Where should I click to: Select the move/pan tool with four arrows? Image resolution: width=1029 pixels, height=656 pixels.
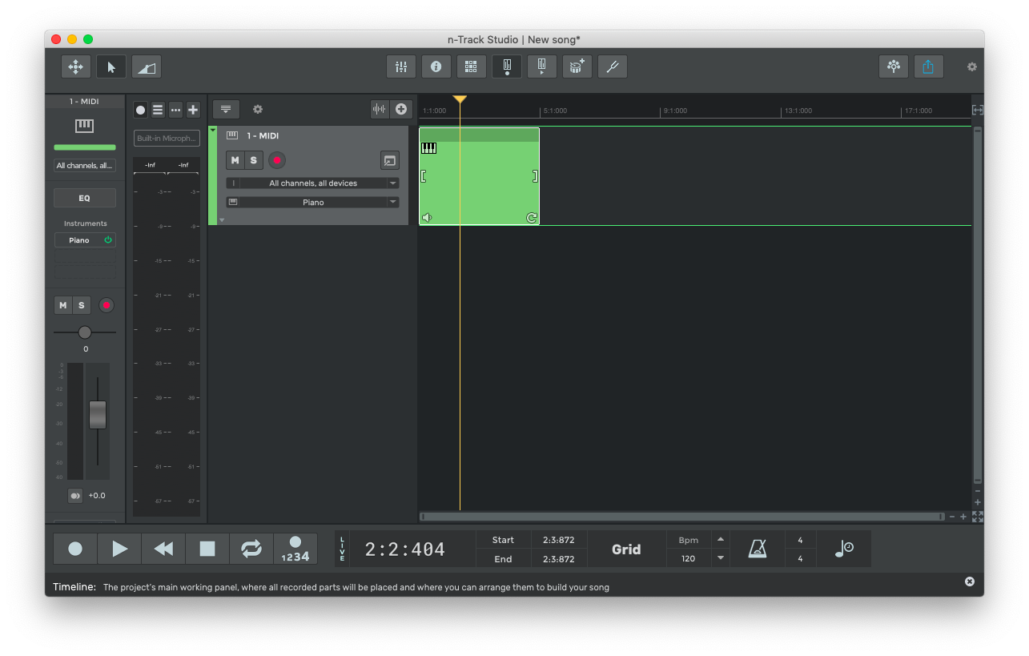76,66
